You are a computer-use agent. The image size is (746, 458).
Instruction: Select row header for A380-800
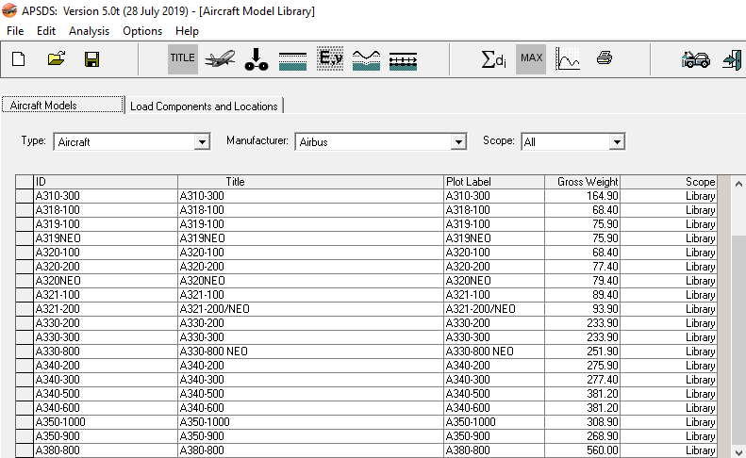[x=25, y=450]
